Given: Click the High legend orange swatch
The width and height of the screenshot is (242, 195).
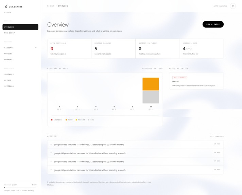Looking at the screenshot, I should 66,120.
